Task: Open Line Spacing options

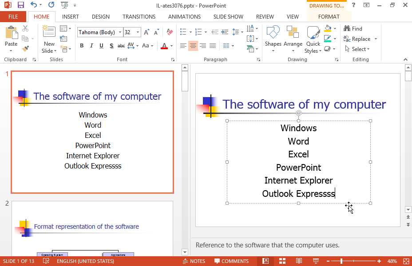Action: [x=238, y=32]
